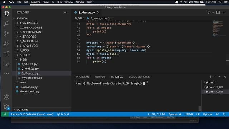Open notifications bell
229x129 pixels.
pos(224,114)
